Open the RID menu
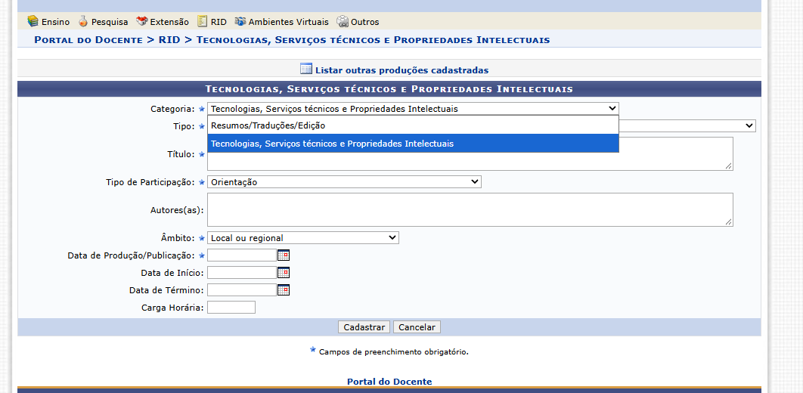Image resolution: width=803 pixels, height=393 pixels. point(212,22)
